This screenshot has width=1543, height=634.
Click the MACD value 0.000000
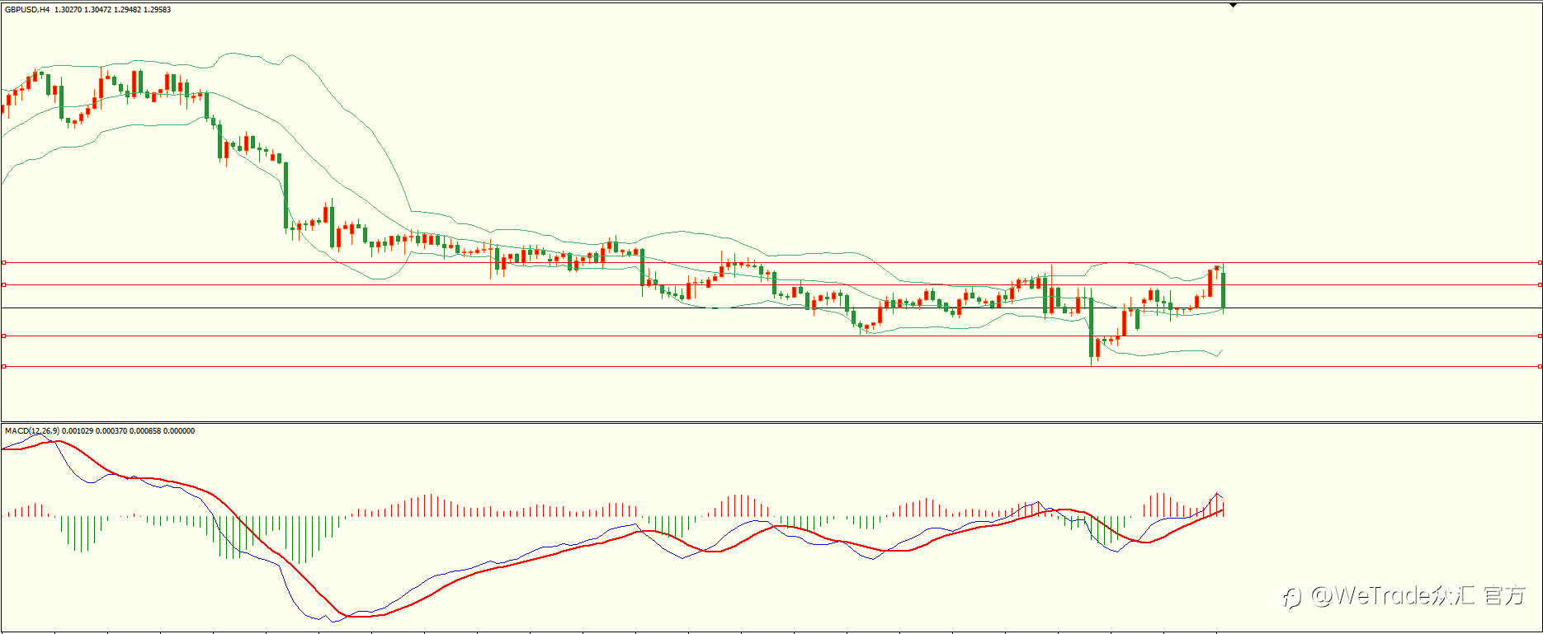(x=179, y=431)
